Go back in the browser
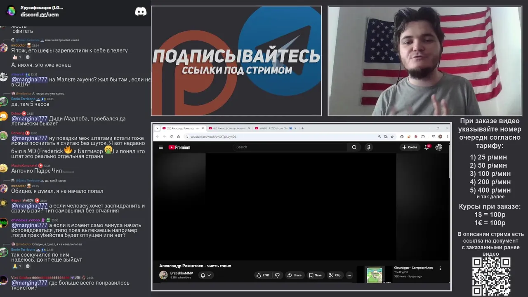This screenshot has width=528, height=297. click(157, 137)
